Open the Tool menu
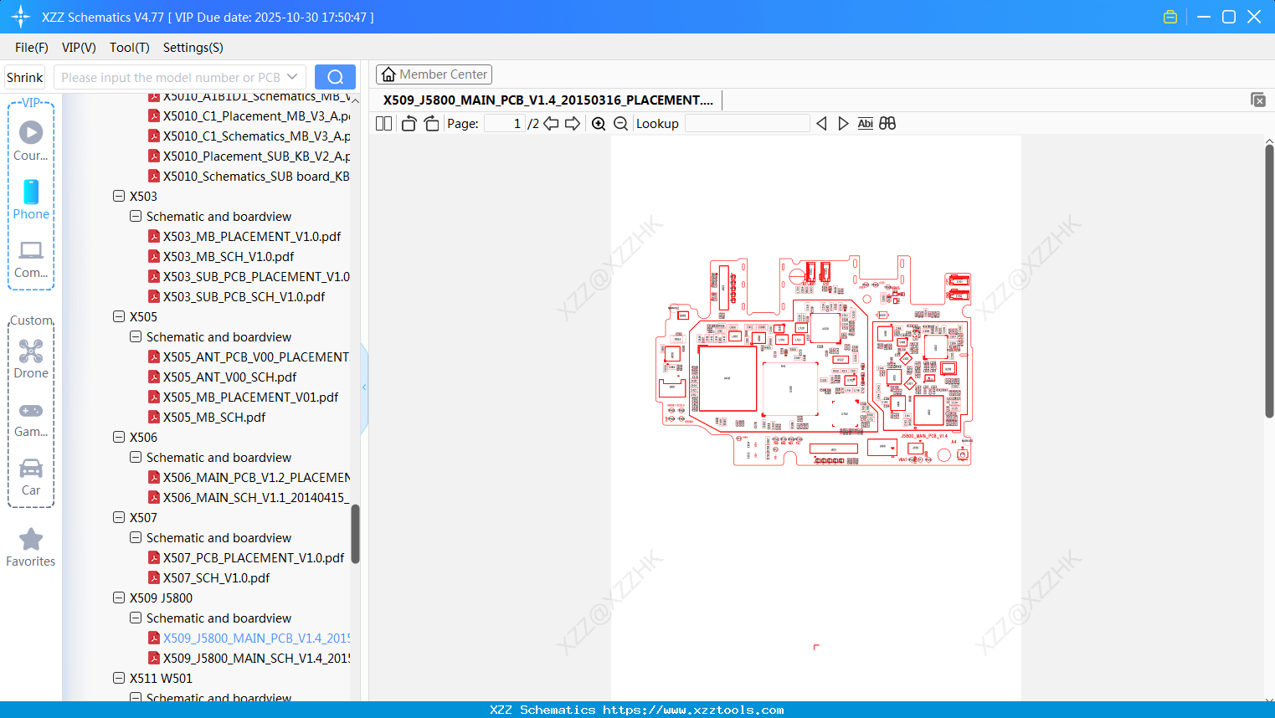1275x718 pixels. click(x=129, y=48)
